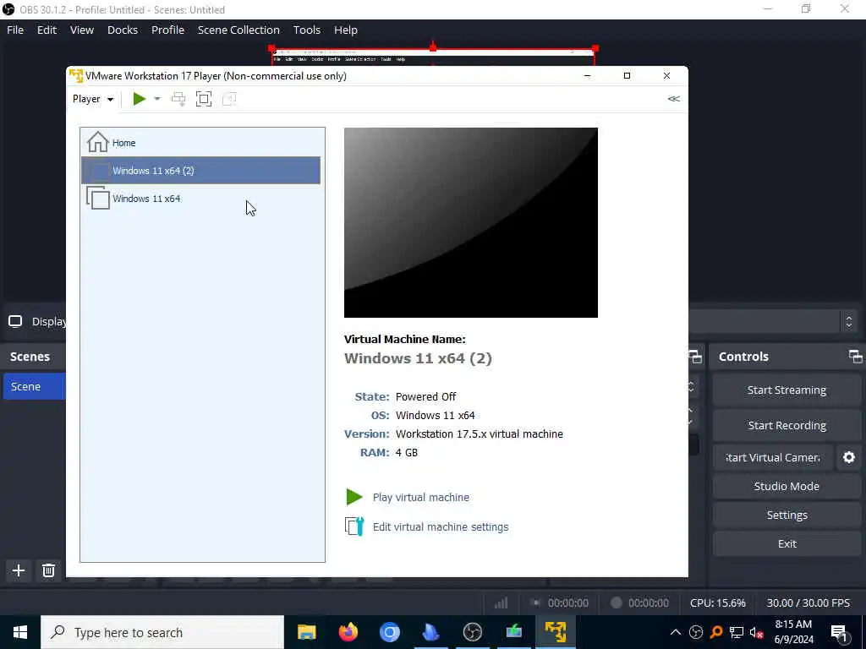Open the OBS View menu
Screen dimensions: 866x649
[x=82, y=30]
